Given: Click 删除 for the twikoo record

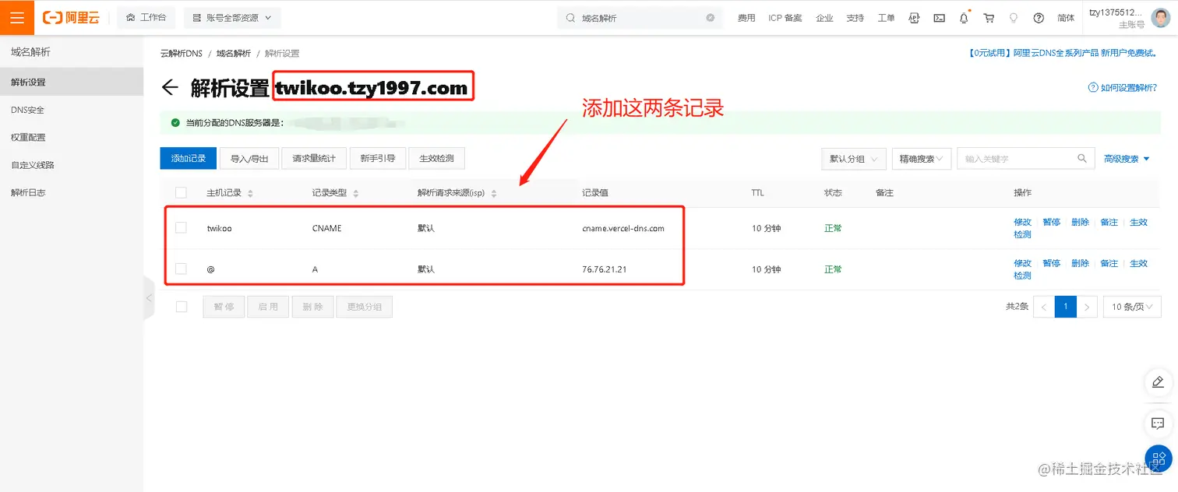Looking at the screenshot, I should click(1080, 222).
